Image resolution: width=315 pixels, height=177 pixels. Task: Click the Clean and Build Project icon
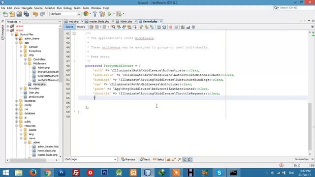click(102, 14)
